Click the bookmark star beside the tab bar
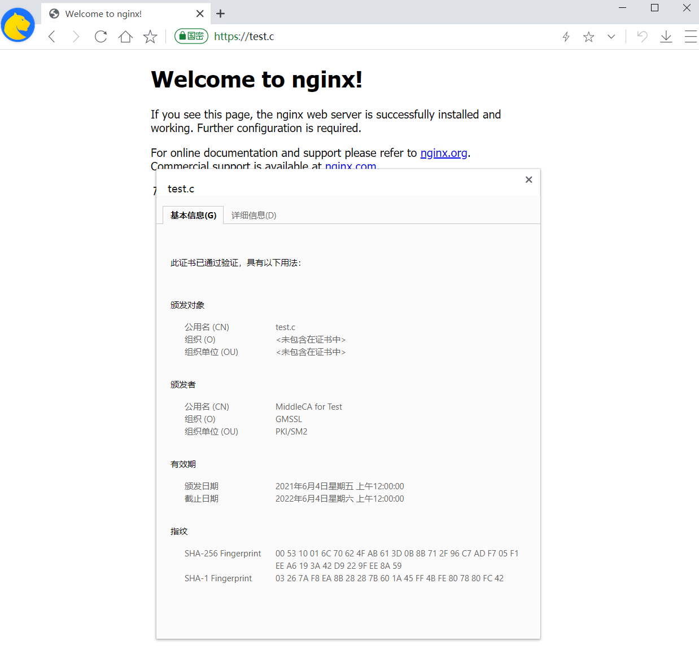699x667 pixels. click(150, 36)
